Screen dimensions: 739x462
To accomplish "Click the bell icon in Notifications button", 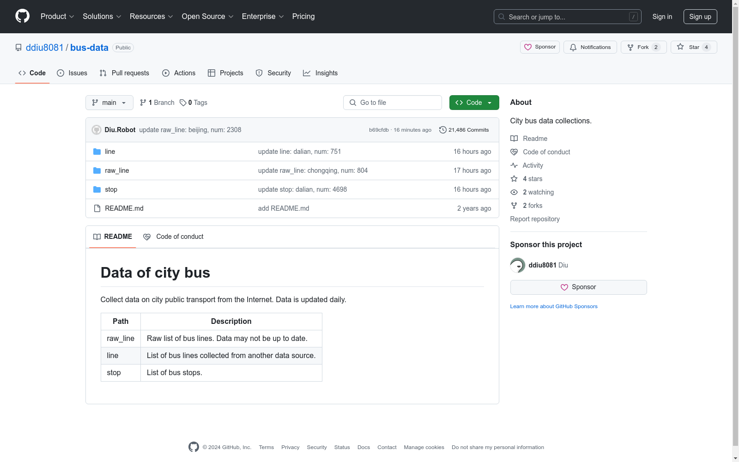I will tap(573, 47).
